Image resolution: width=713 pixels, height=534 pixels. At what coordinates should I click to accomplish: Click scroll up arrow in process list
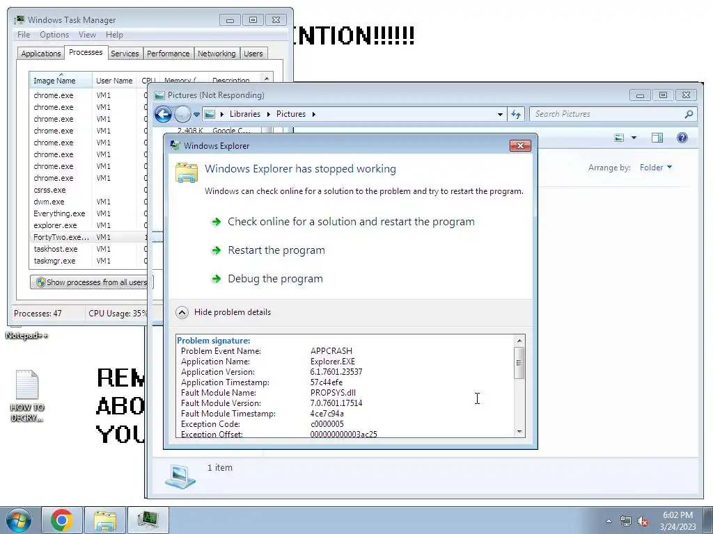coord(267,78)
